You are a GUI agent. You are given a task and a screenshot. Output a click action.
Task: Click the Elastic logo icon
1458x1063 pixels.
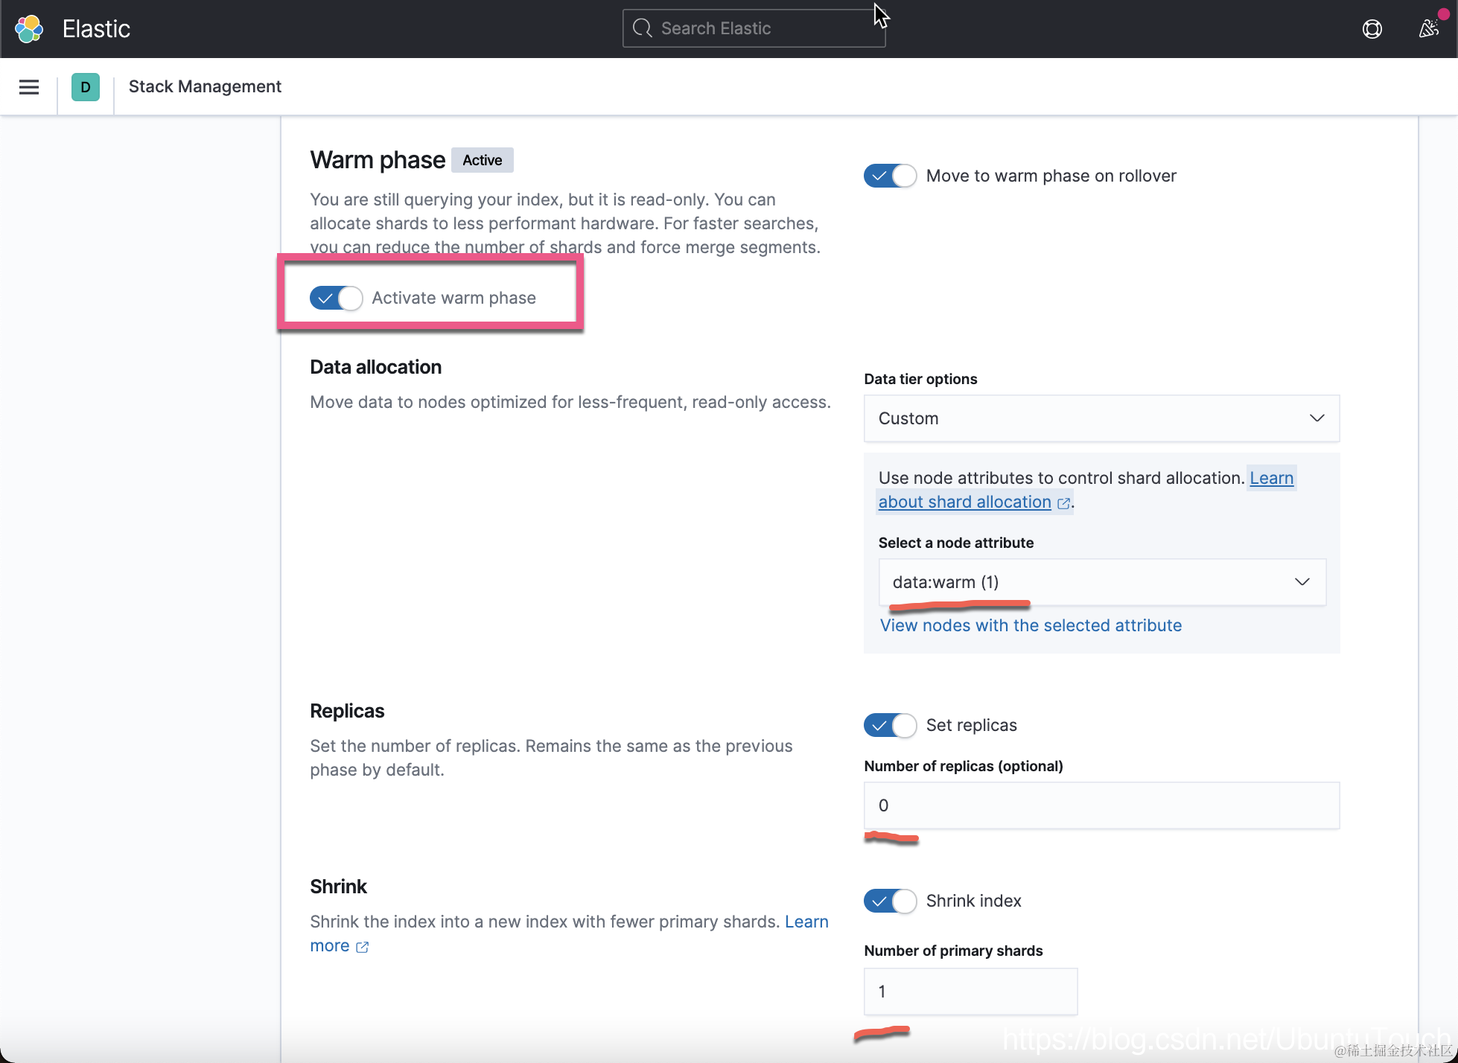(29, 29)
